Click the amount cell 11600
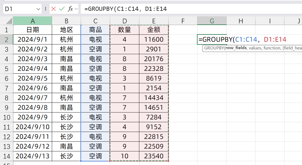 (x=154, y=39)
